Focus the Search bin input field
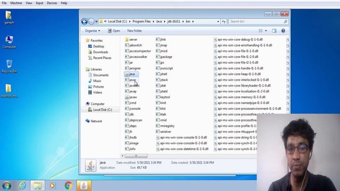Image resolution: width=340 pixels, height=191 pixels. click(x=256, y=21)
